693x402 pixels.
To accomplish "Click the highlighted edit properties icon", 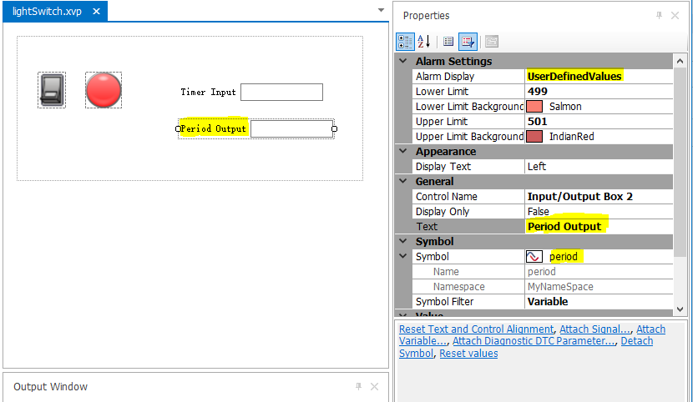I will 468,42.
